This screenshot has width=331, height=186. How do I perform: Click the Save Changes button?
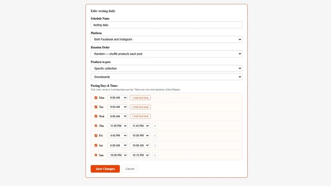[x=105, y=169]
